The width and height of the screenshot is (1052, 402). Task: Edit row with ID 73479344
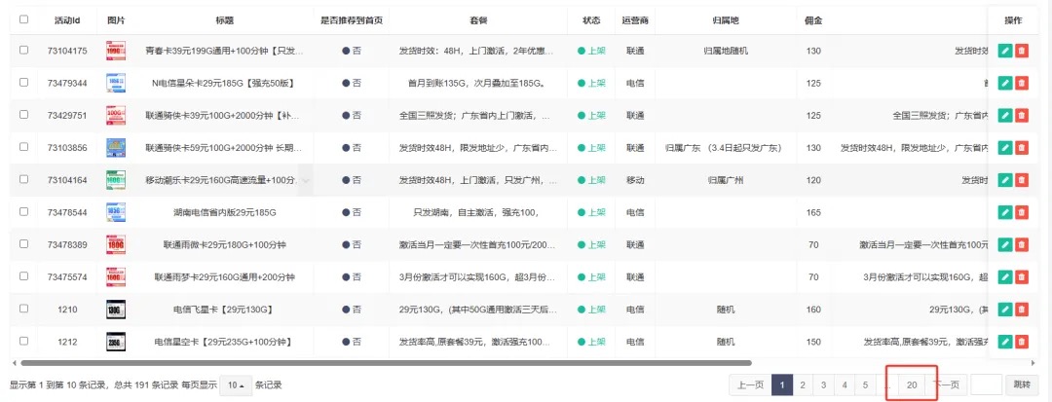1004,83
